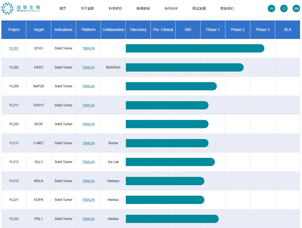Go to 新闻咨询 in navigation
The height and width of the screenshot is (228, 302).
pos(143,9)
